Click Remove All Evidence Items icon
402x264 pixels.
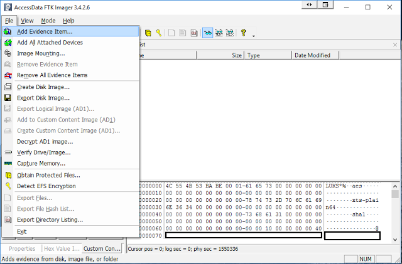point(8,75)
